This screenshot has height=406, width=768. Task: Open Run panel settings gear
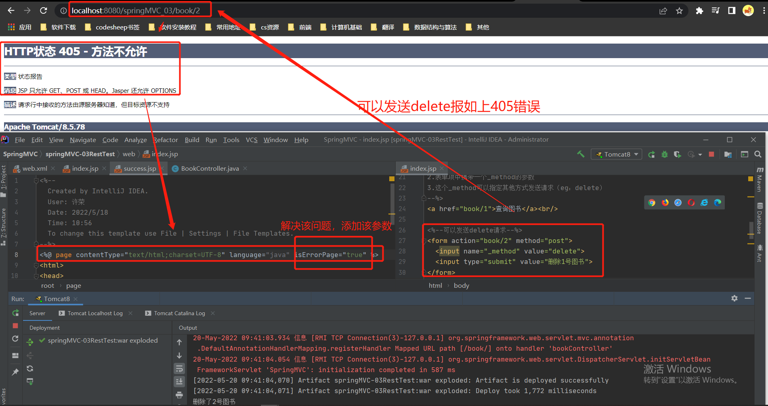tap(734, 298)
